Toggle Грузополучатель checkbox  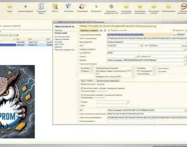pyautogui.click(x=154, y=74)
